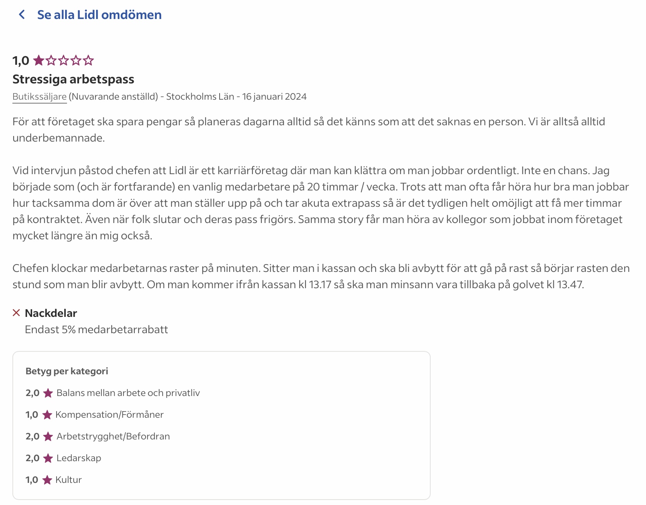Click the Nackdelar heading
Screen dimensions: 646x505
51,313
